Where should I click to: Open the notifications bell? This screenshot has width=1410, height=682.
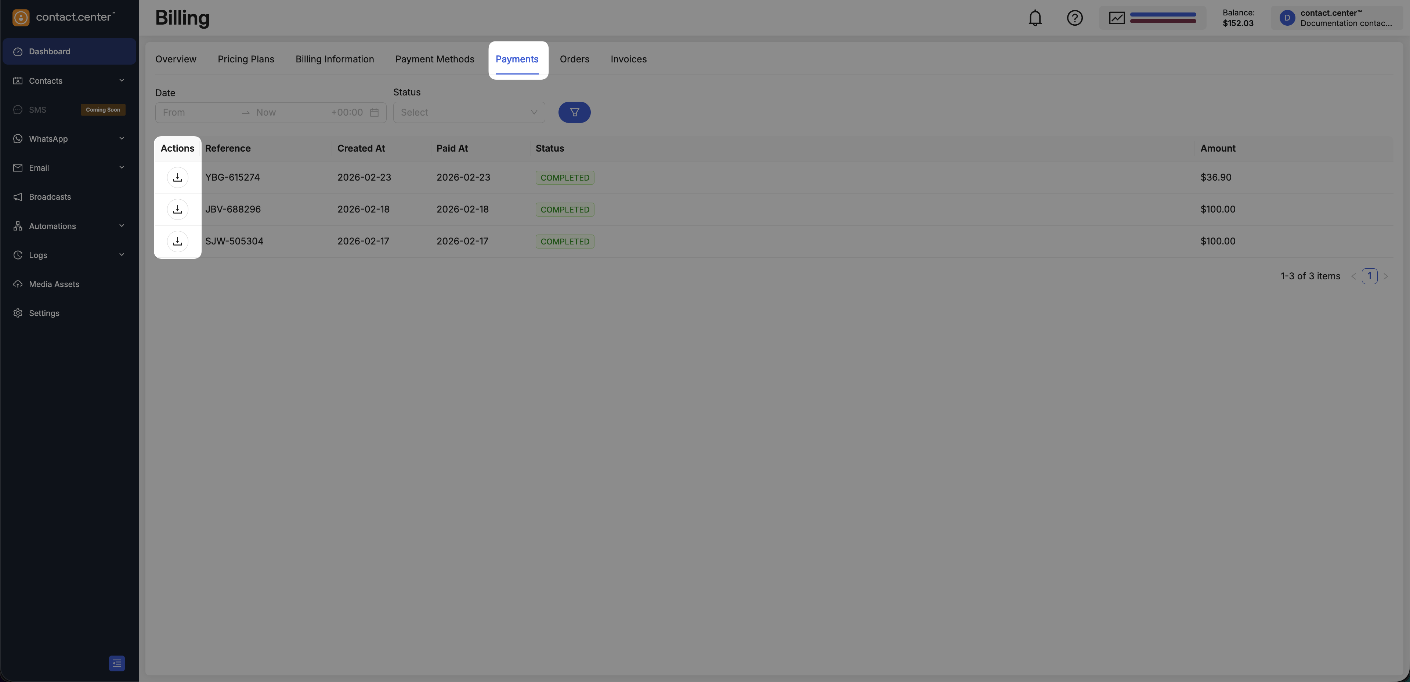coord(1034,18)
